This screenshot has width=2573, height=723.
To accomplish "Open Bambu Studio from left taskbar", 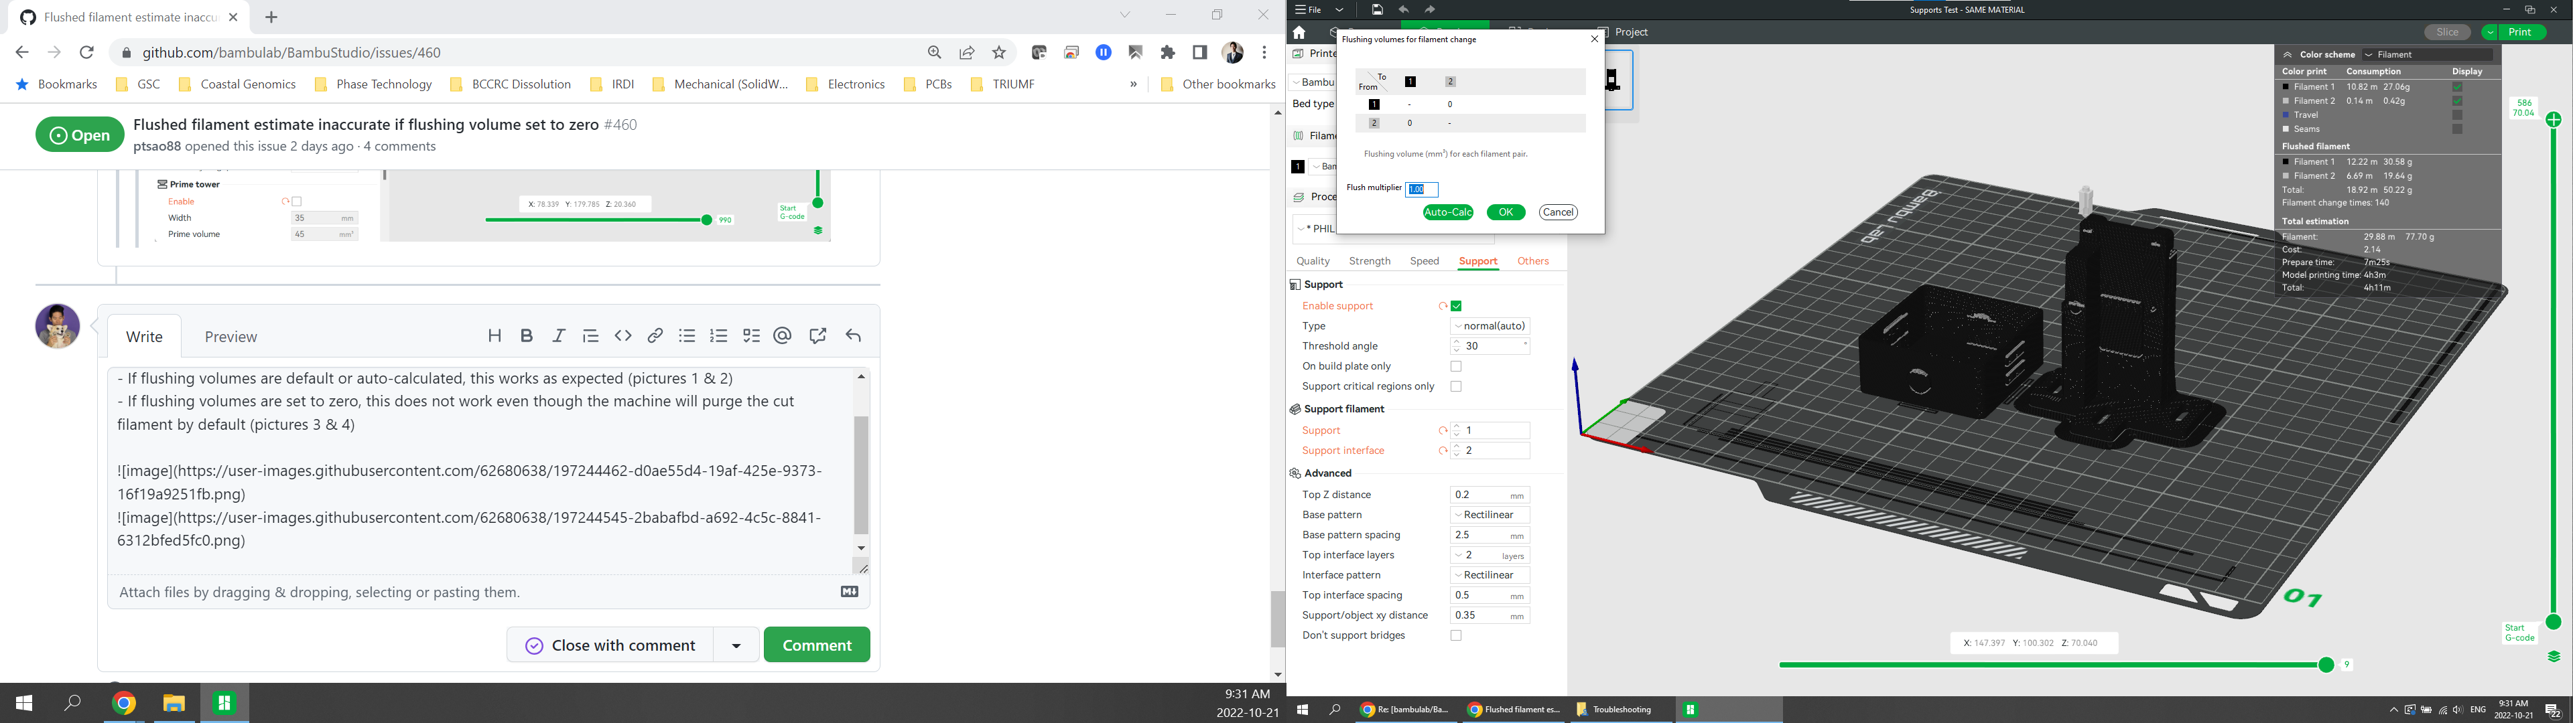I will pyautogui.click(x=224, y=703).
